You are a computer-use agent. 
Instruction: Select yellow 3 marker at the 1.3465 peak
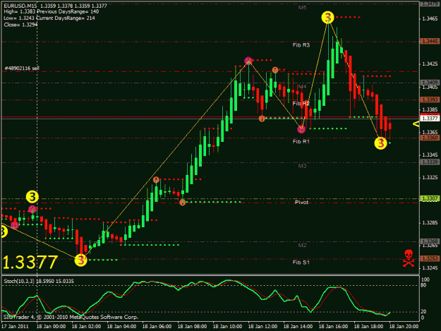click(x=327, y=18)
